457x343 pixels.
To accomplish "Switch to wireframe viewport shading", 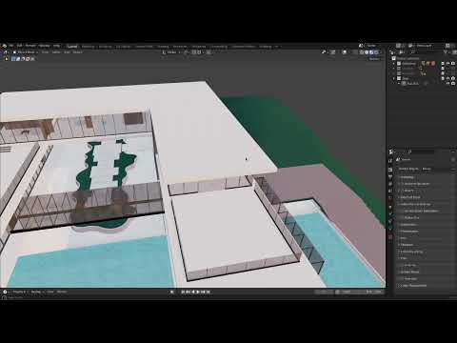I will coord(362,52).
